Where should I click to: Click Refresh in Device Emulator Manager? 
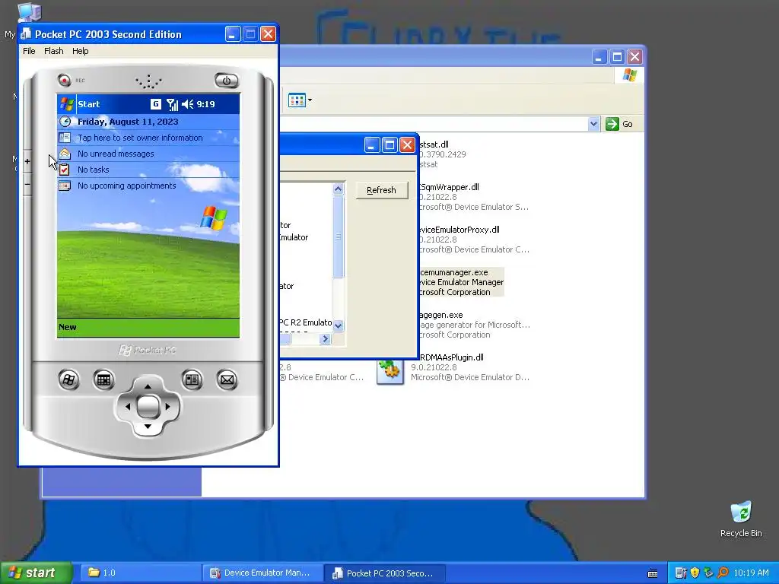[382, 190]
